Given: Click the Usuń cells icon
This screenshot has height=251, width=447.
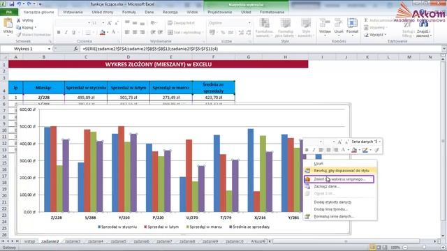Looking at the screenshot, I should (x=339, y=23).
